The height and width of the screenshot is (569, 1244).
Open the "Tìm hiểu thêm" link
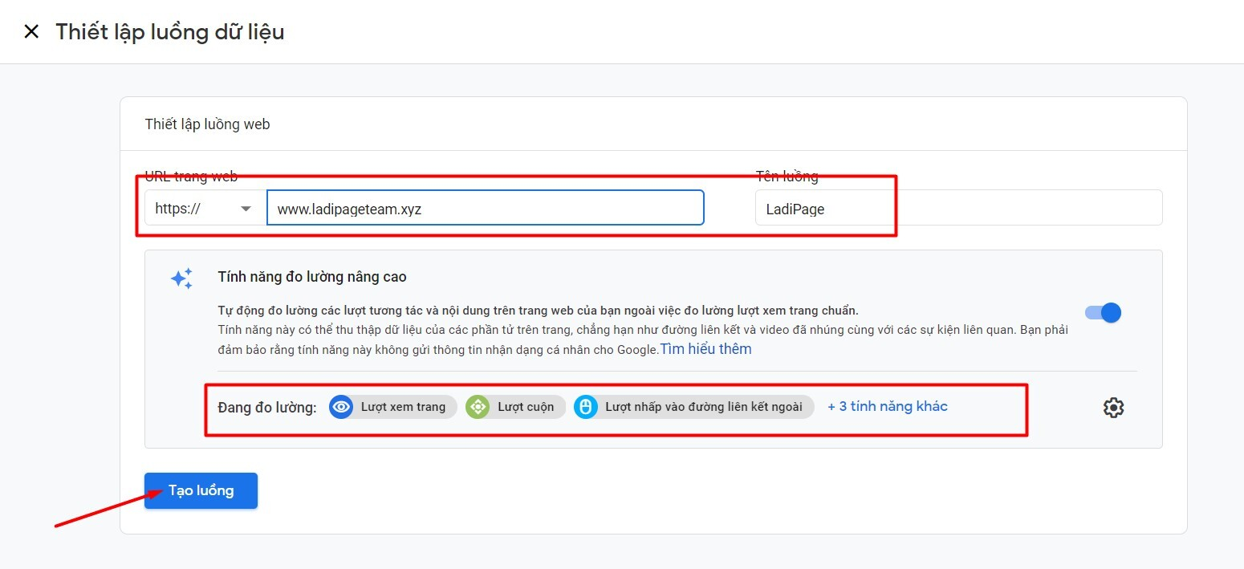point(705,349)
